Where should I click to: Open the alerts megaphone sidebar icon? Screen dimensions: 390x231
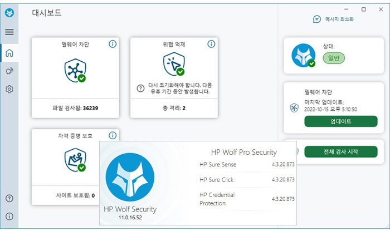(9, 71)
